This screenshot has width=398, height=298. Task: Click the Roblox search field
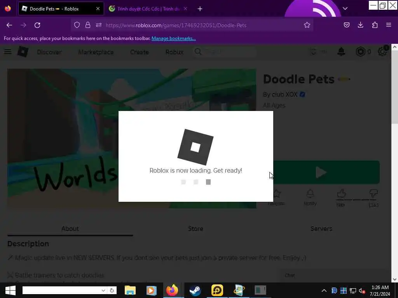tap(225, 52)
